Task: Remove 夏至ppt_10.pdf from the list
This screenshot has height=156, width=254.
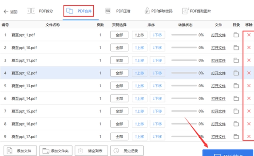Action: tap(249, 48)
